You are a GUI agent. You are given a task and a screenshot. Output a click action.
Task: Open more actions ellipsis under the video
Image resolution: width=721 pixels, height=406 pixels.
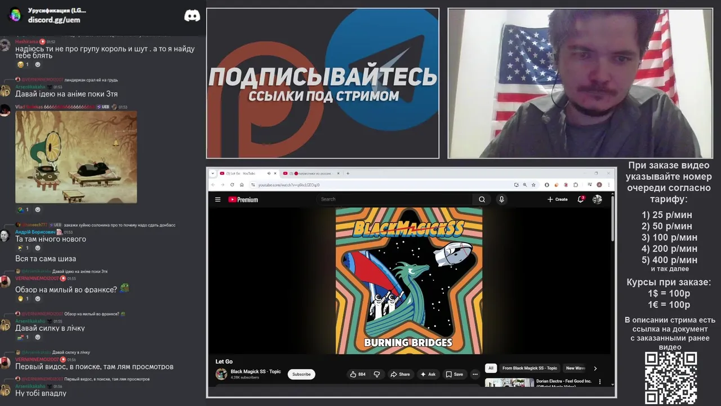(475, 374)
